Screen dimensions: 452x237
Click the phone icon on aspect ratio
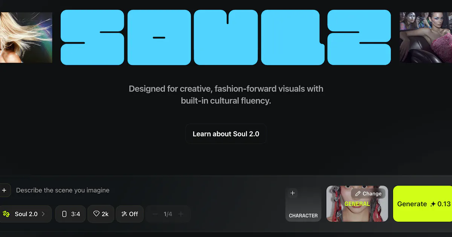64,214
